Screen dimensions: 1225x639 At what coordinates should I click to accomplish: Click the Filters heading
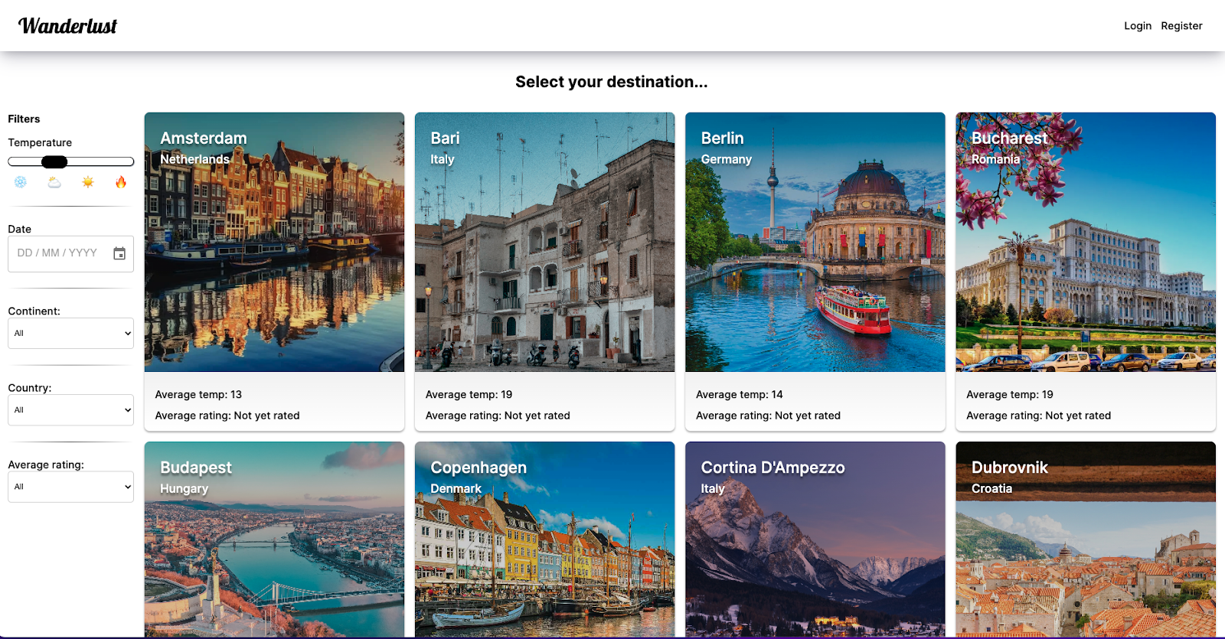click(24, 119)
